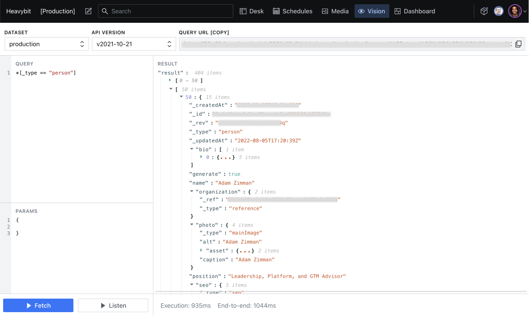Click the QUERY URL [COPY] label

click(x=204, y=32)
